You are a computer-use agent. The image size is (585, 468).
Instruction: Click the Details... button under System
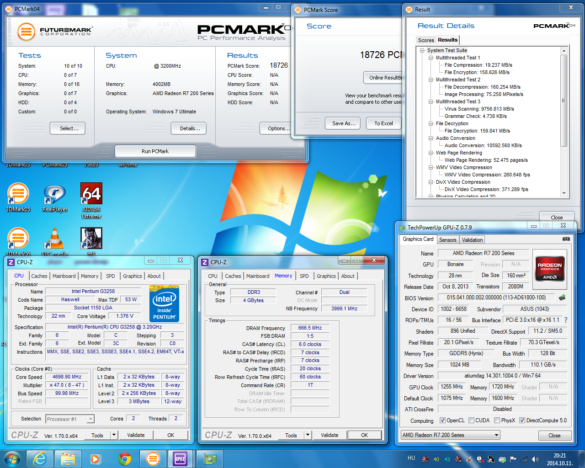click(189, 128)
